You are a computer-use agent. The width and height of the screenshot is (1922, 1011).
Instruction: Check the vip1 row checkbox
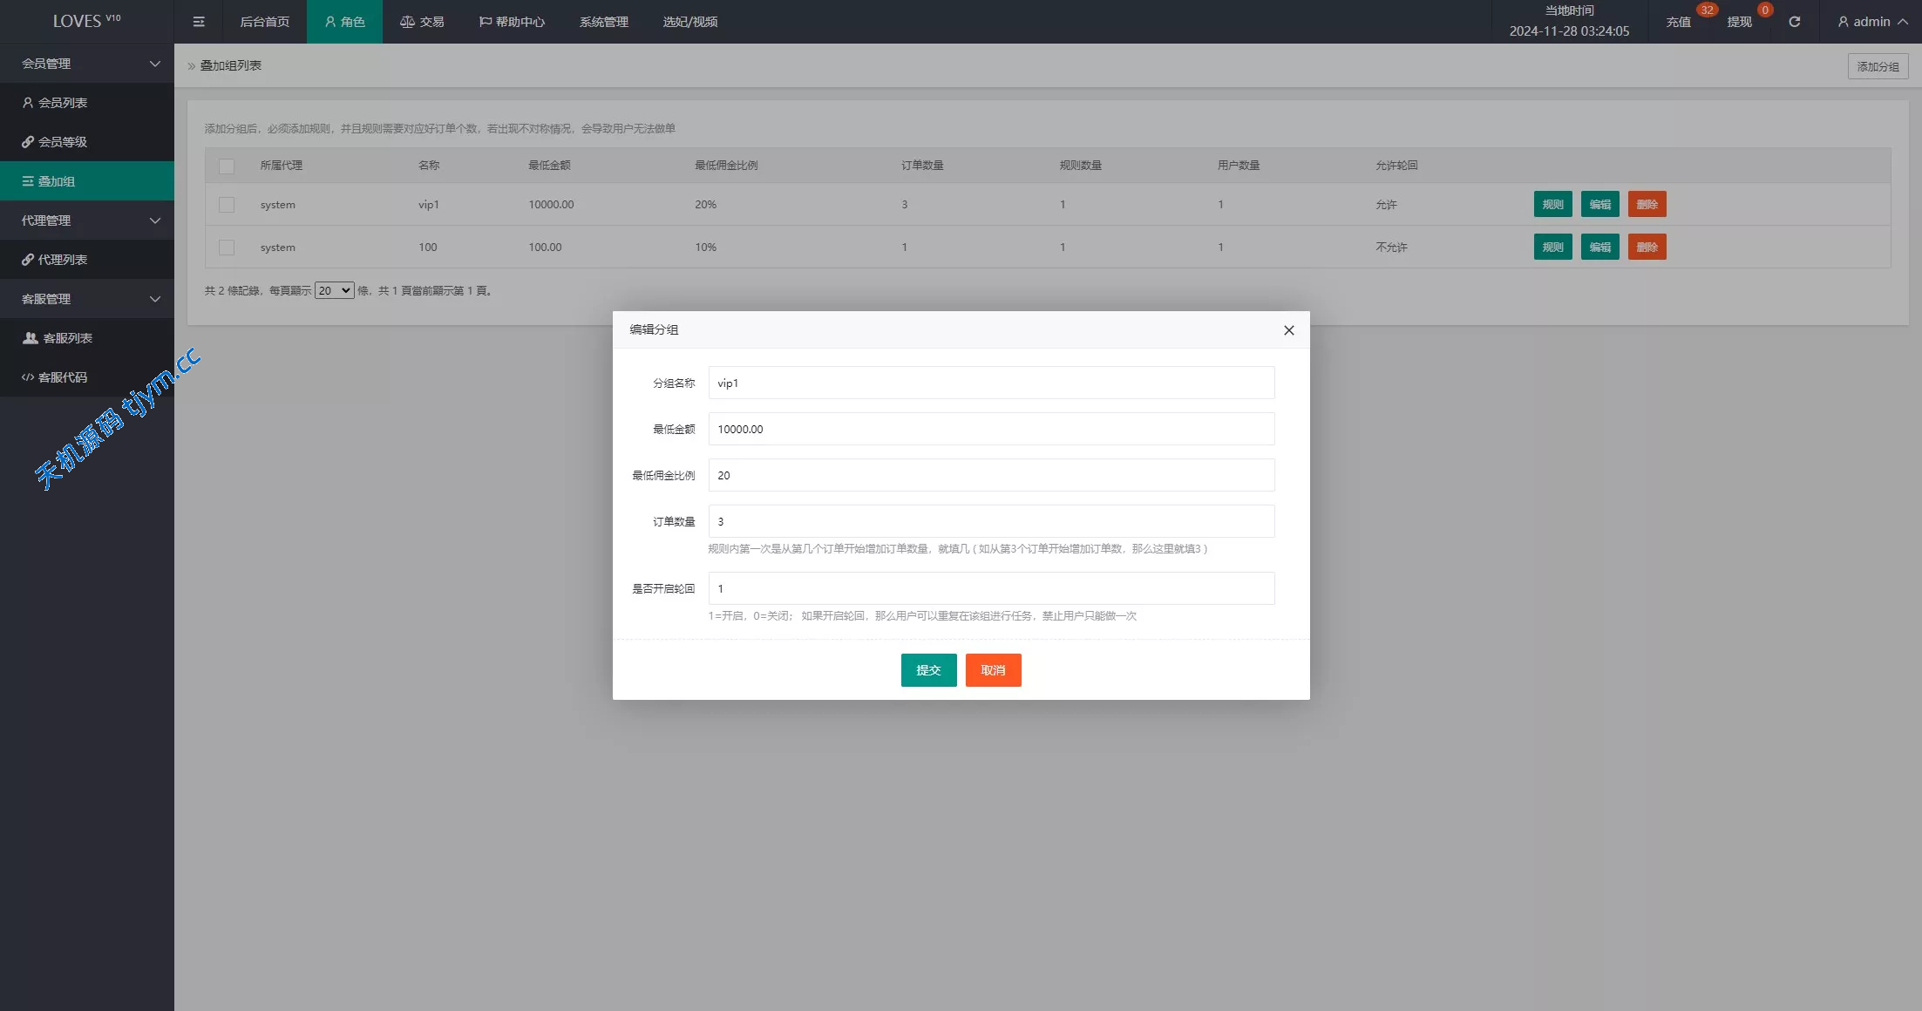227,205
